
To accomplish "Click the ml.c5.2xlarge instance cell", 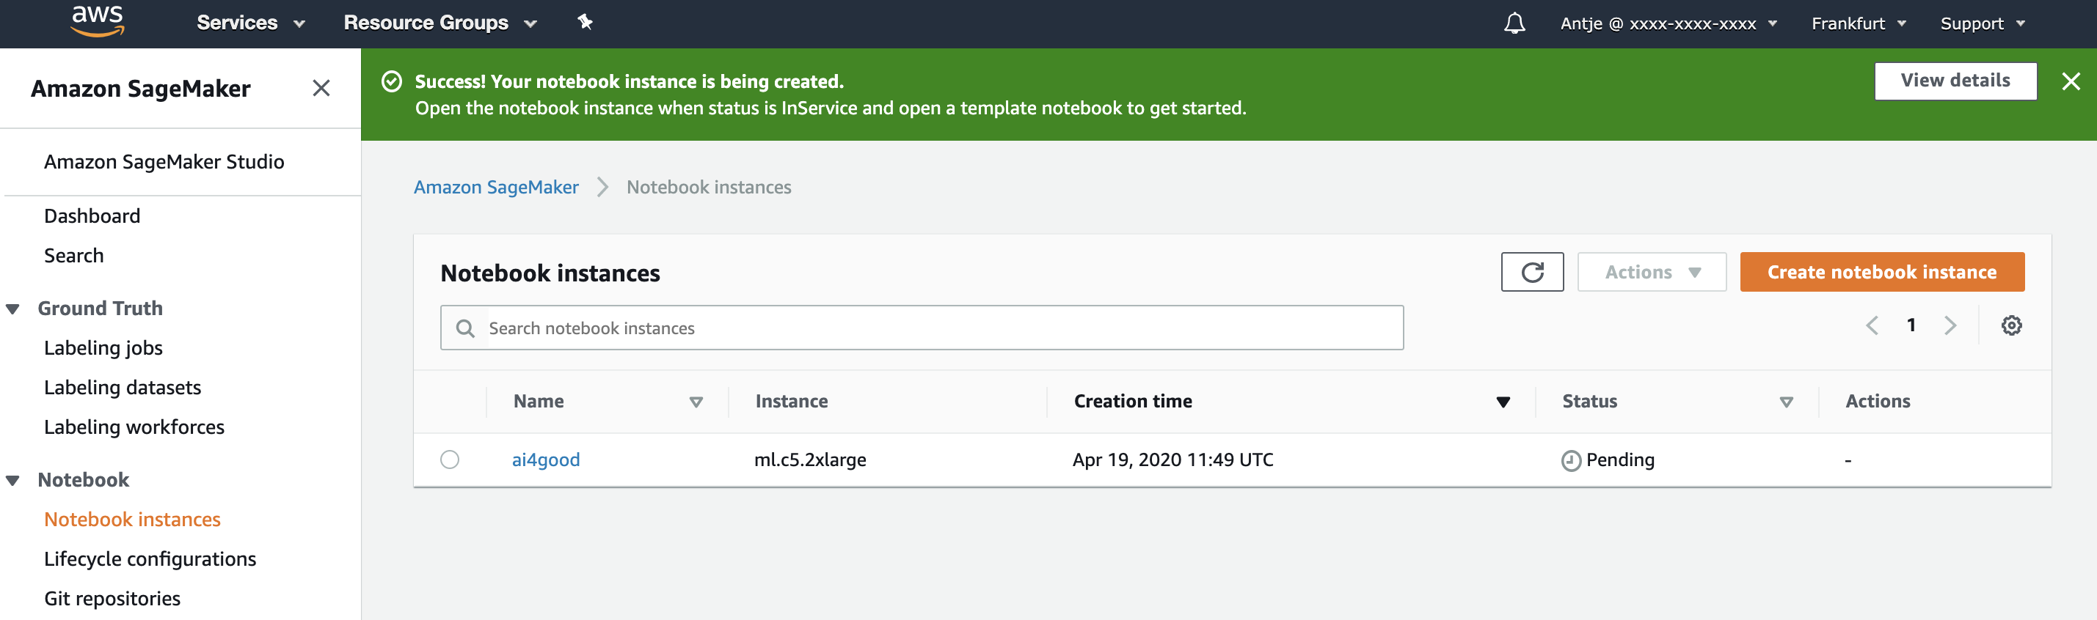I will pyautogui.click(x=810, y=460).
